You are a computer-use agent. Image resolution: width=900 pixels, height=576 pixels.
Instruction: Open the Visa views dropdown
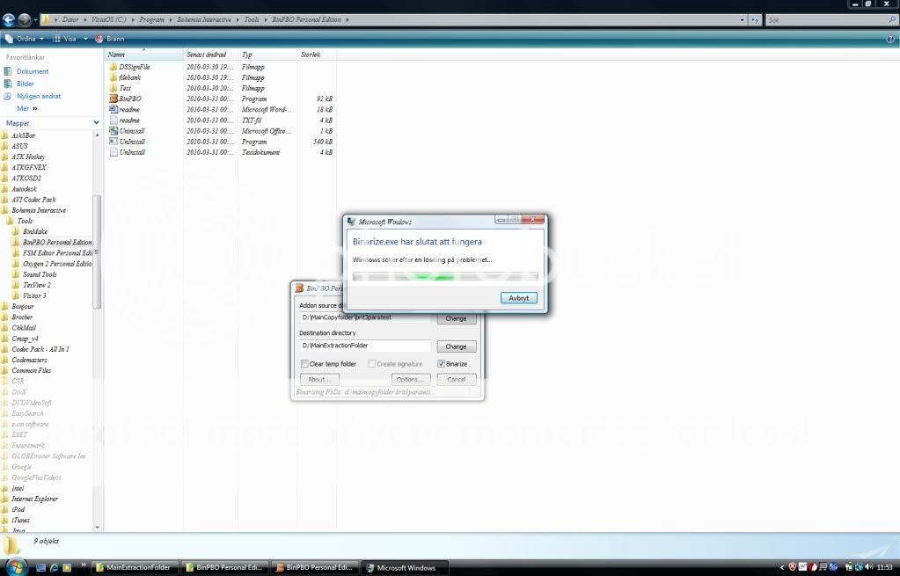point(69,39)
